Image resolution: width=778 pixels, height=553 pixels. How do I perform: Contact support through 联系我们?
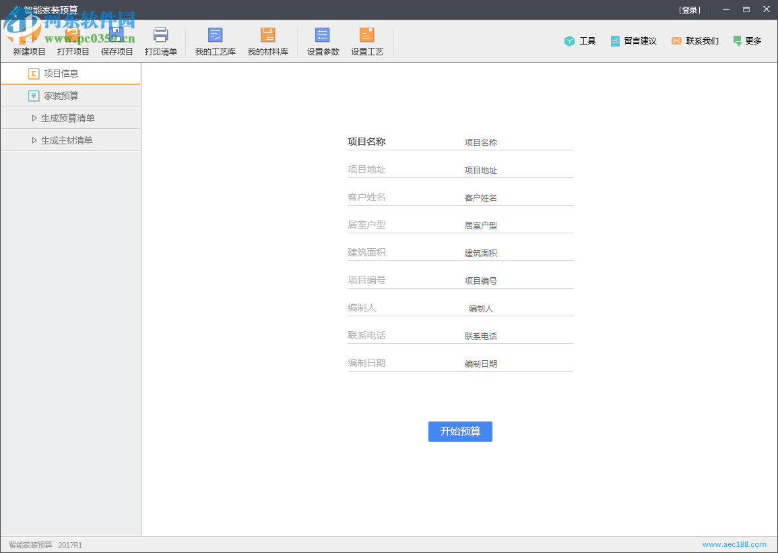pos(694,40)
